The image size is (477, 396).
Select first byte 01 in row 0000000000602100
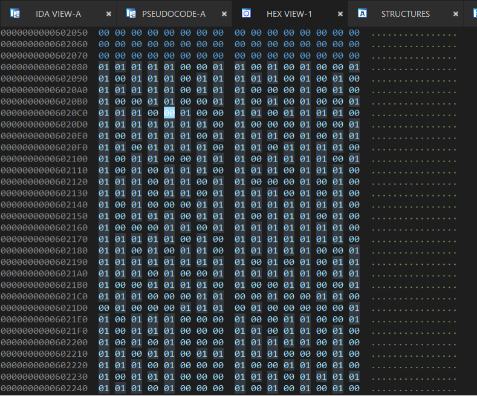[104, 159]
